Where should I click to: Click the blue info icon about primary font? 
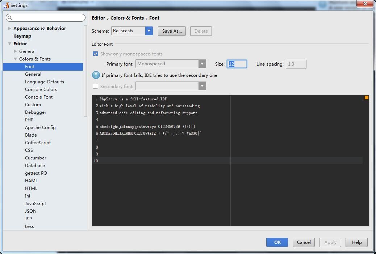coord(96,75)
